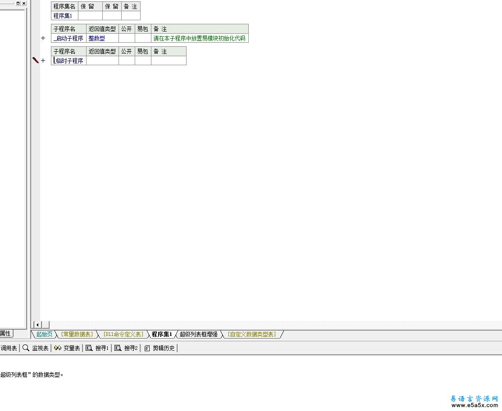Open the 剪辑历史 clipboard history tab
The width and height of the screenshot is (502, 411).
click(x=160, y=348)
